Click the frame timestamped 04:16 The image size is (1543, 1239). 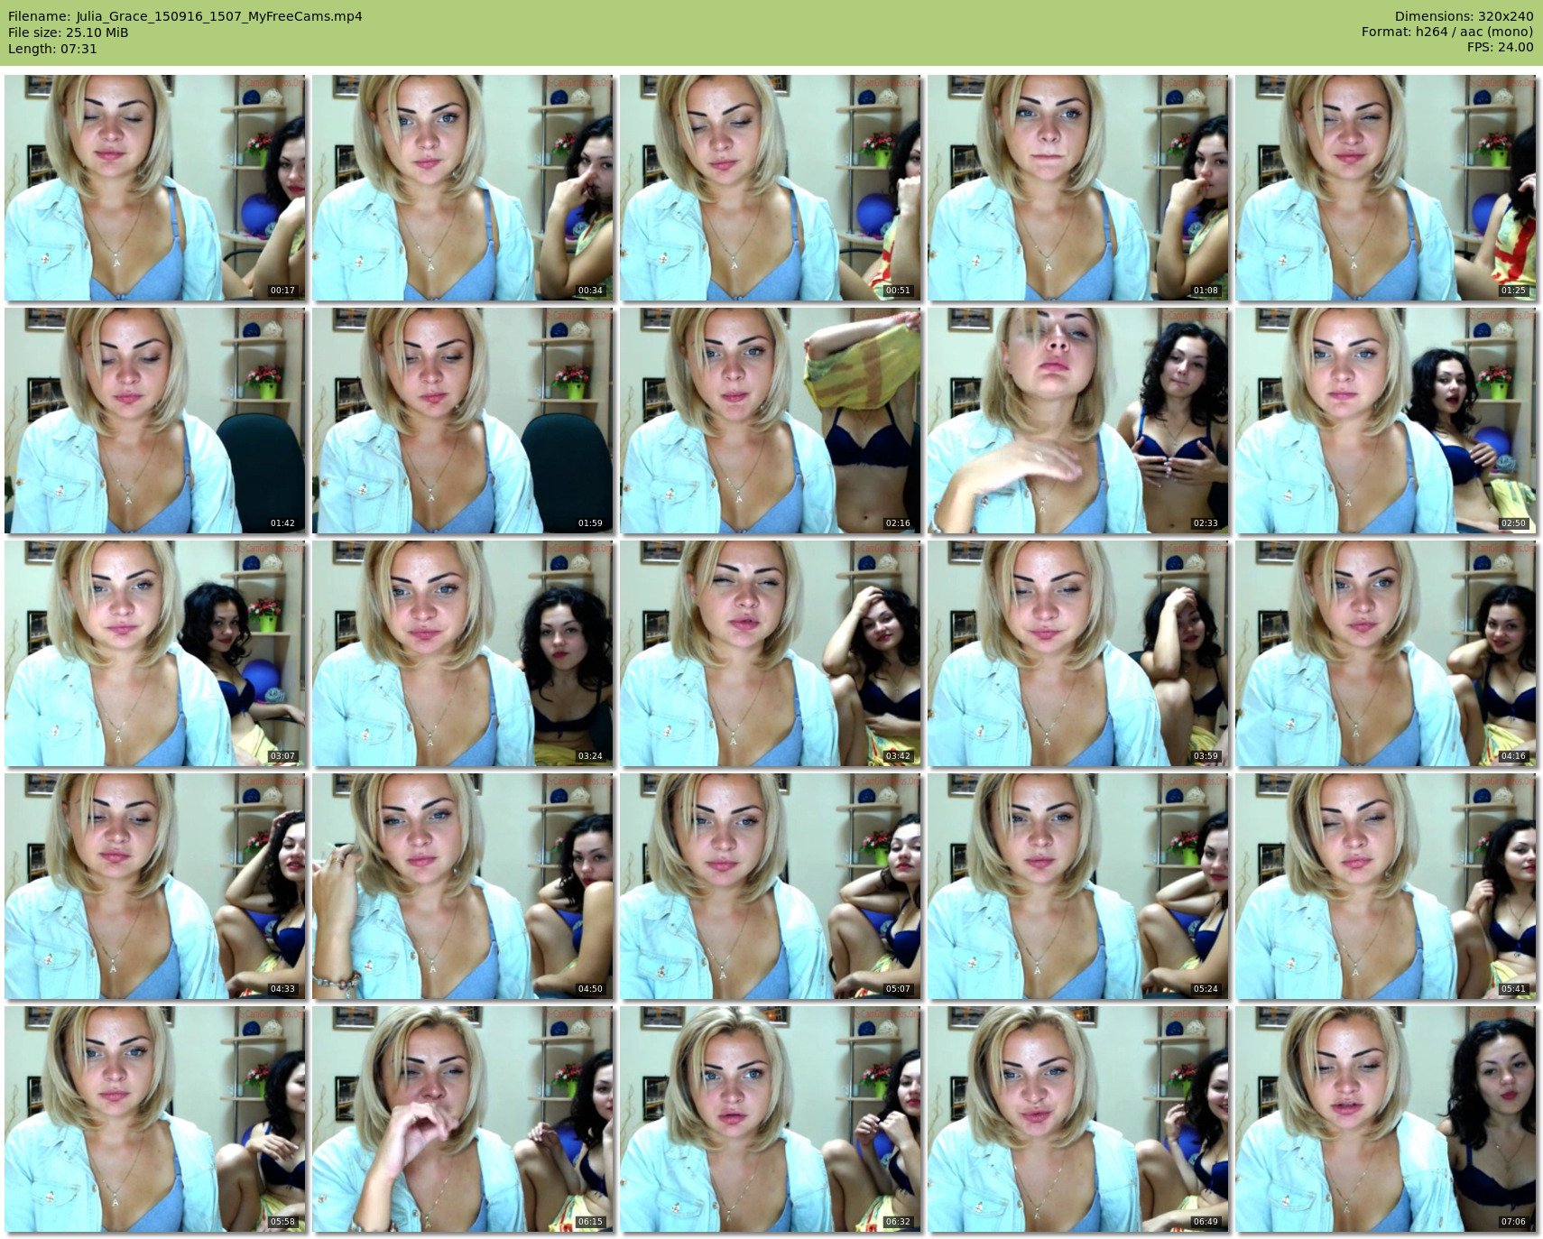point(1386,653)
